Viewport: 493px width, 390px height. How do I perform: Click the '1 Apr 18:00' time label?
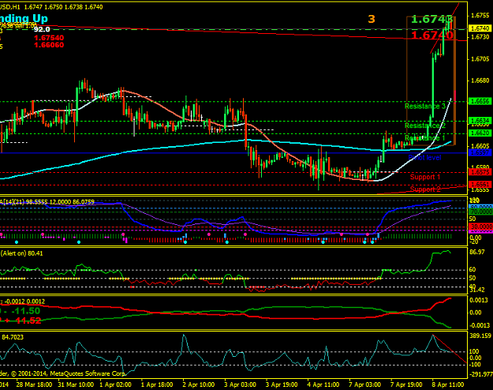click(x=157, y=384)
